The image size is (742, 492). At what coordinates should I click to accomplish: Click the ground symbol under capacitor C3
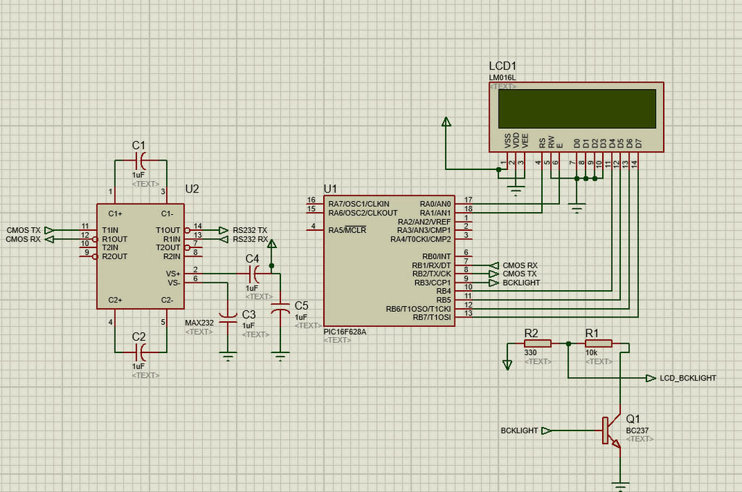228,356
